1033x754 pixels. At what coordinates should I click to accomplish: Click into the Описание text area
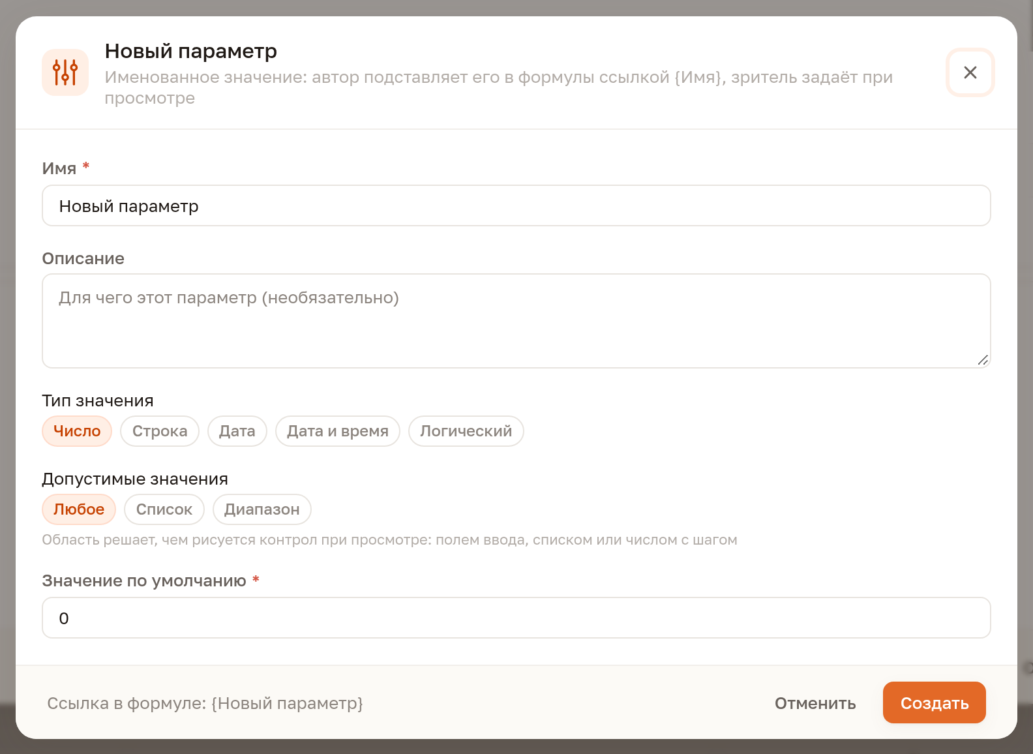click(x=516, y=321)
